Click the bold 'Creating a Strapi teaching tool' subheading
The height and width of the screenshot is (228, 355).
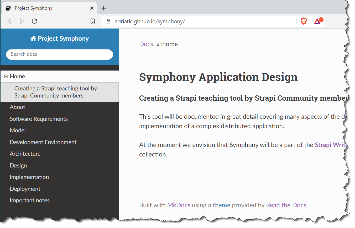click(244, 98)
